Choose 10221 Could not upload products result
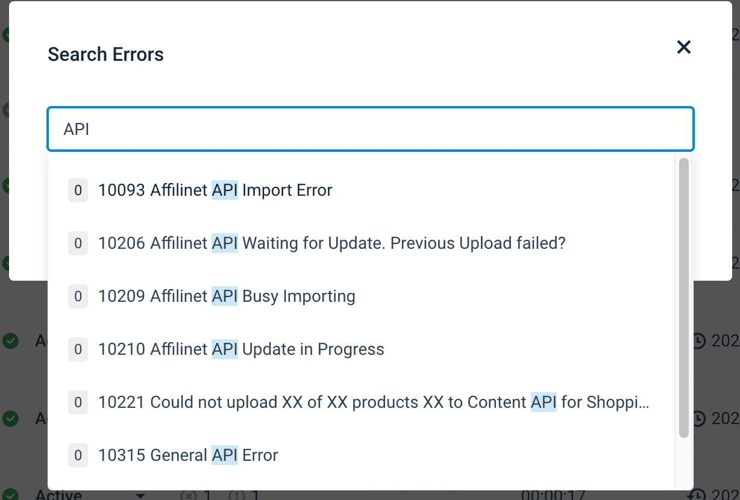 [374, 402]
